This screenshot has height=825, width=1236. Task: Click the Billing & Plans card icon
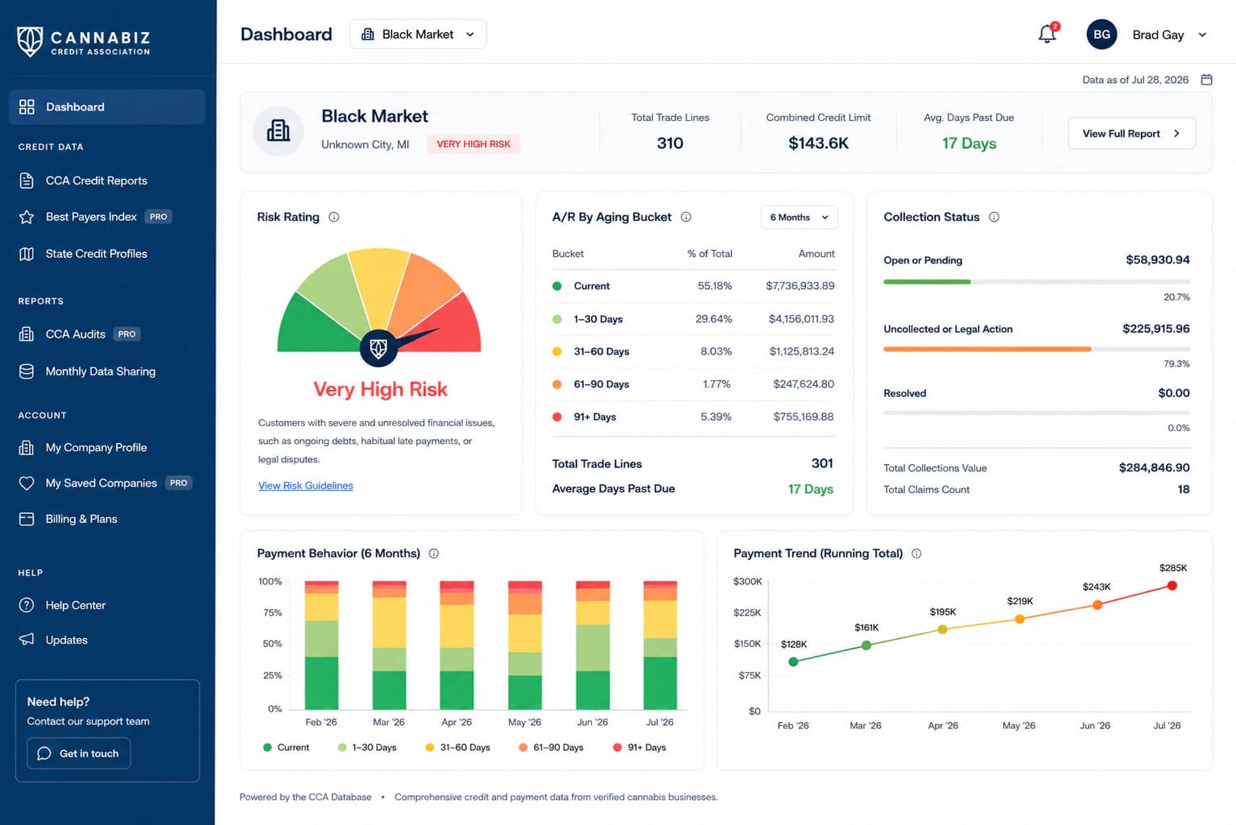(x=27, y=519)
